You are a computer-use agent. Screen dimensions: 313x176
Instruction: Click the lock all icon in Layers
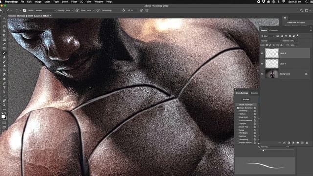click(x=281, y=45)
